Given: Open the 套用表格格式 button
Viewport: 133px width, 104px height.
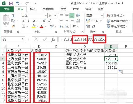Looking at the screenshot, I should point(118,21).
